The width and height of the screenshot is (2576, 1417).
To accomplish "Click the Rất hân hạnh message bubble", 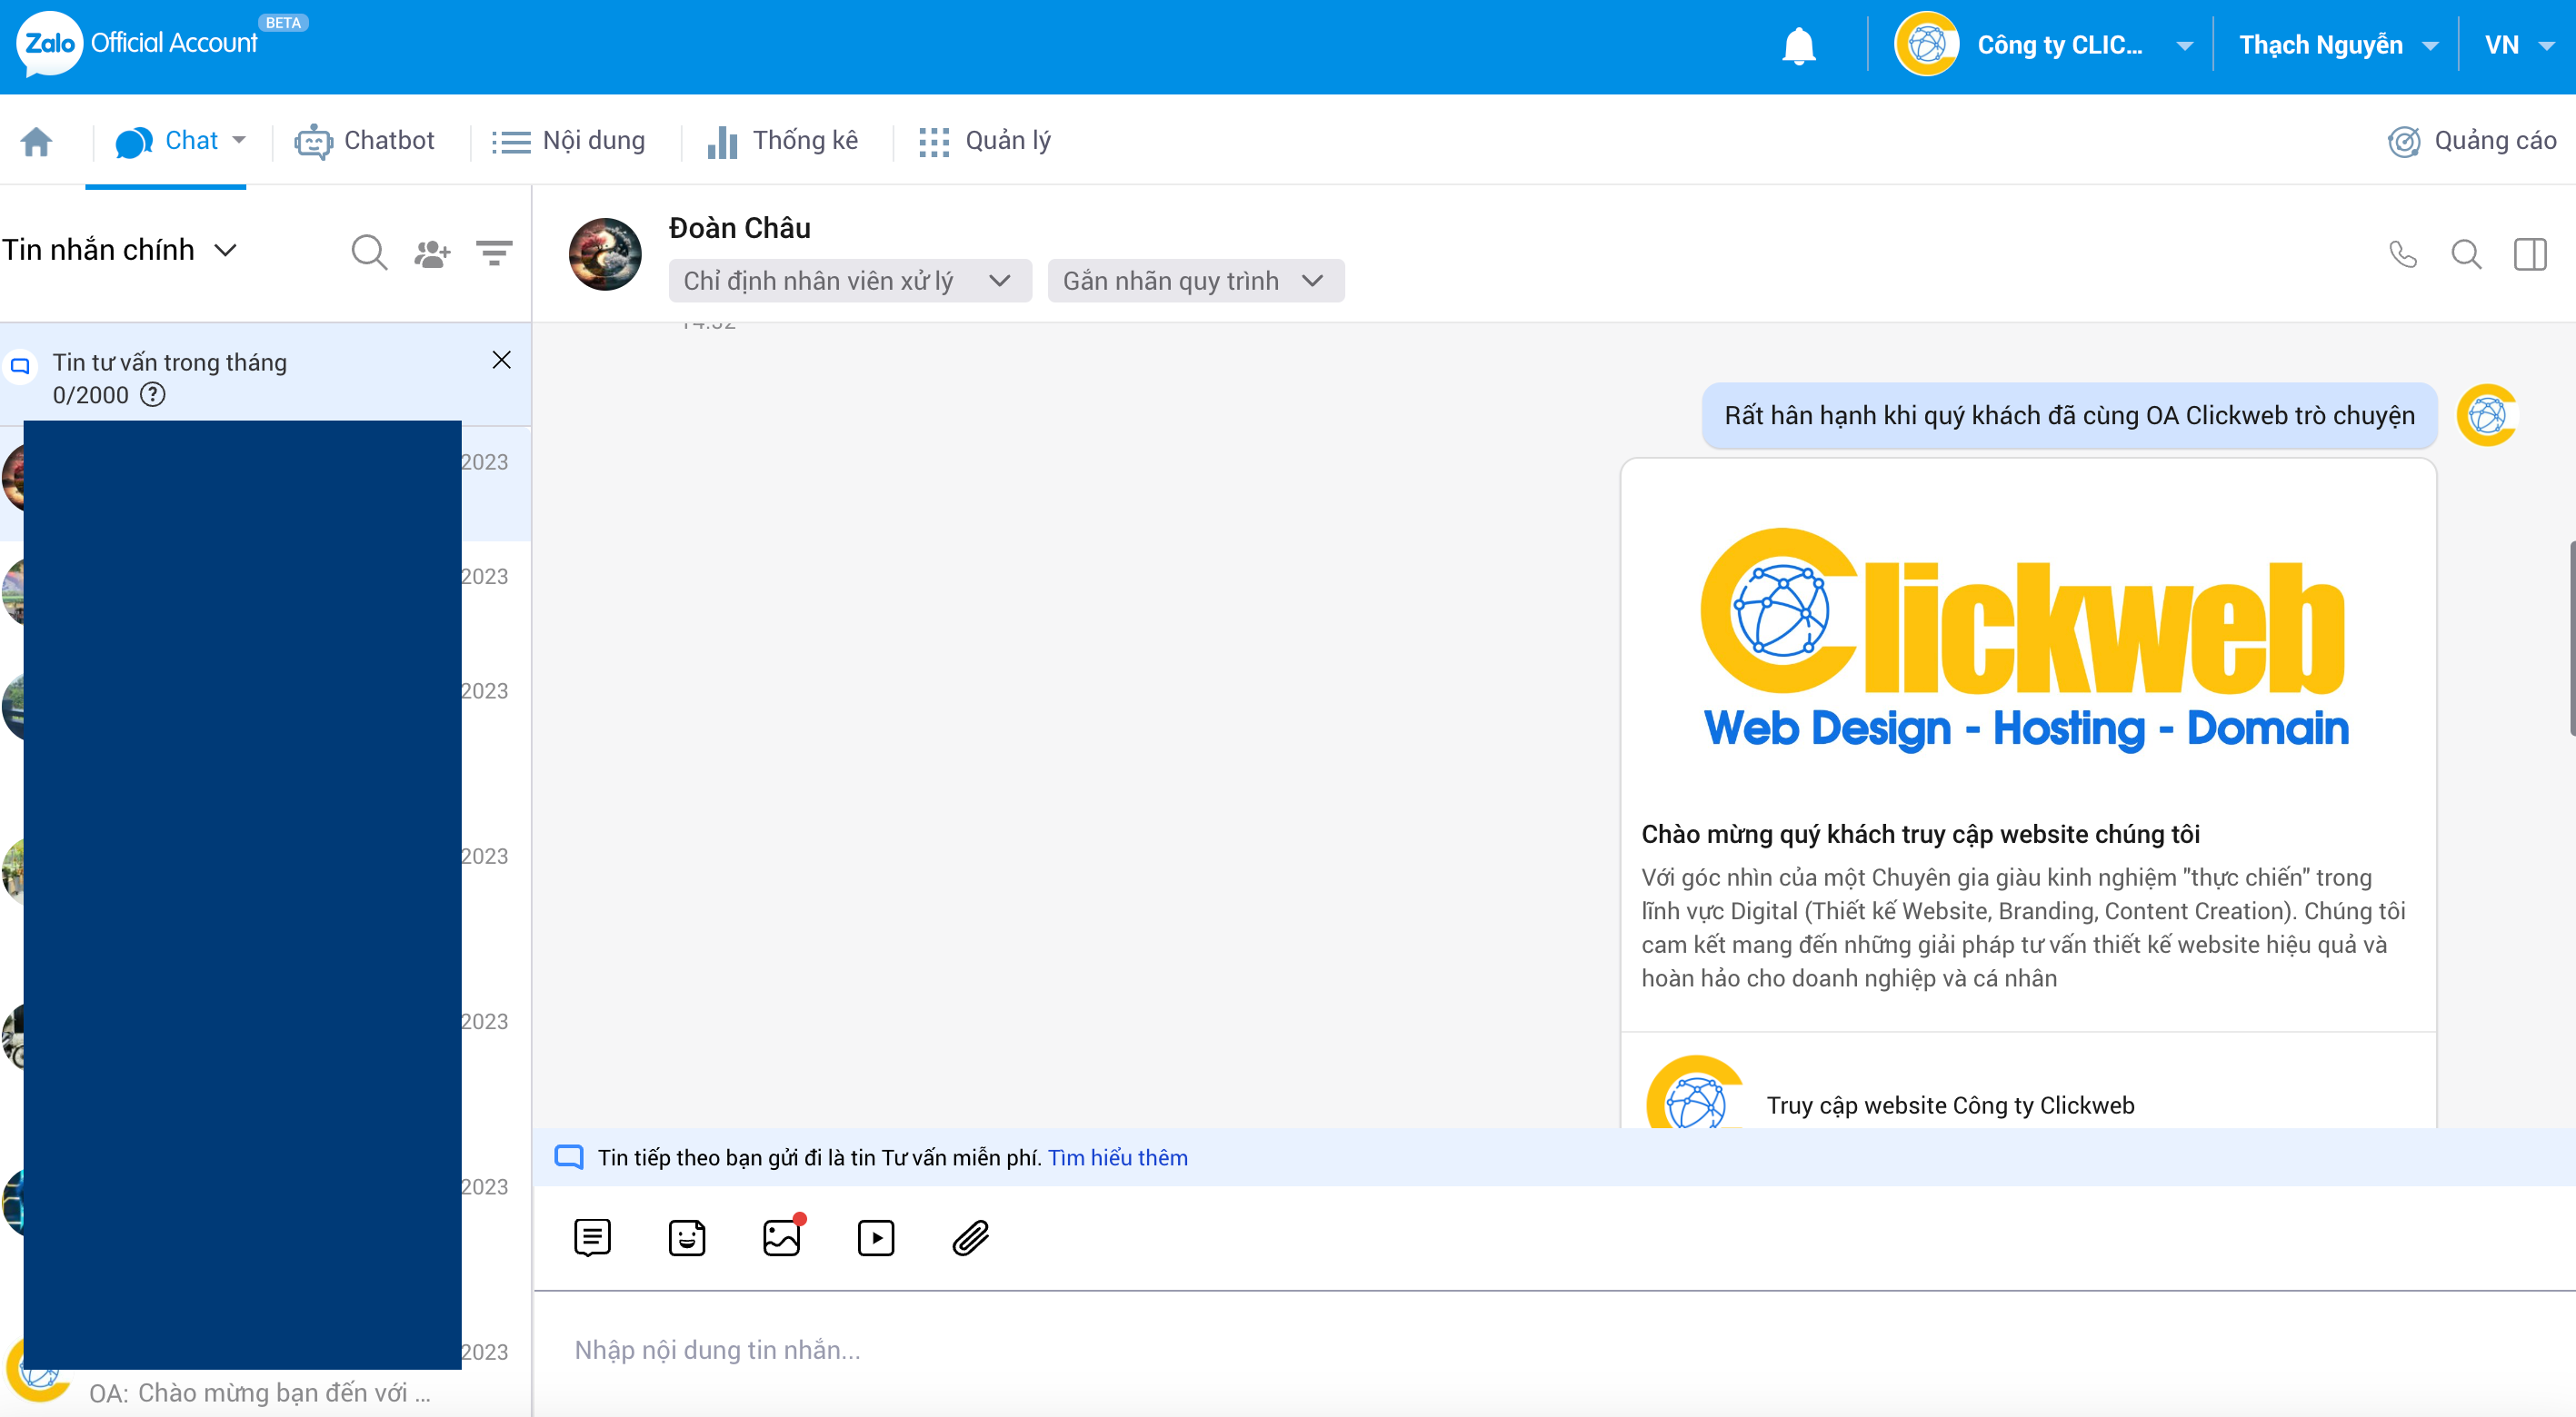I will click(2069, 416).
